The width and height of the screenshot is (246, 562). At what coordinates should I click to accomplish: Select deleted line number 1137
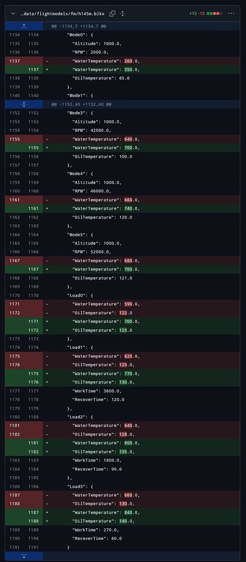tap(15, 61)
